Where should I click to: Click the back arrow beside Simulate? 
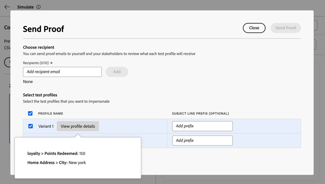(x=7, y=7)
